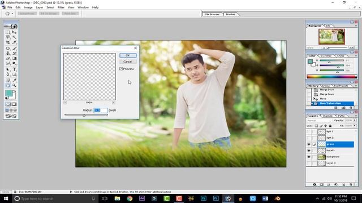This screenshot has height=203, width=362.
Task: Click the Fit On Screen button
Action: pos(49,14)
